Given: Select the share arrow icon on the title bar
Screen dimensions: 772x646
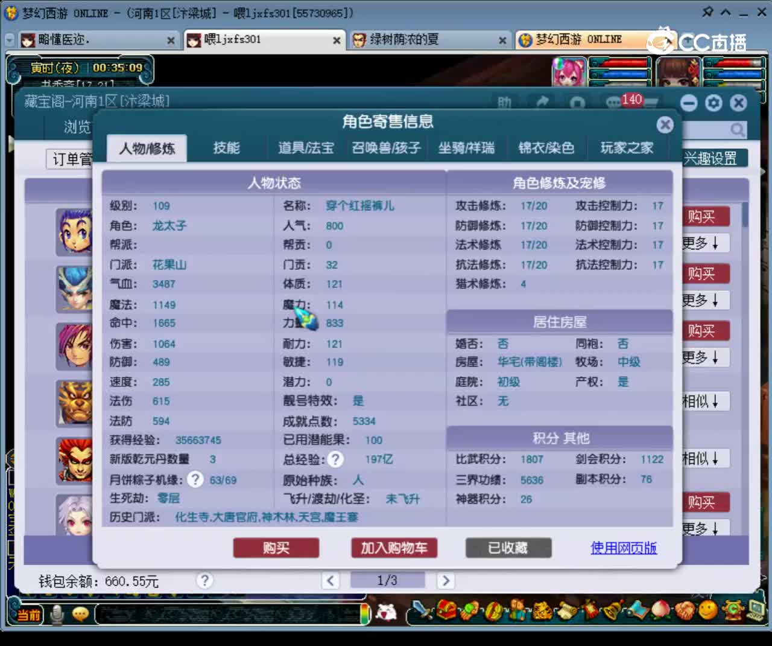Looking at the screenshot, I should pyautogui.click(x=543, y=103).
